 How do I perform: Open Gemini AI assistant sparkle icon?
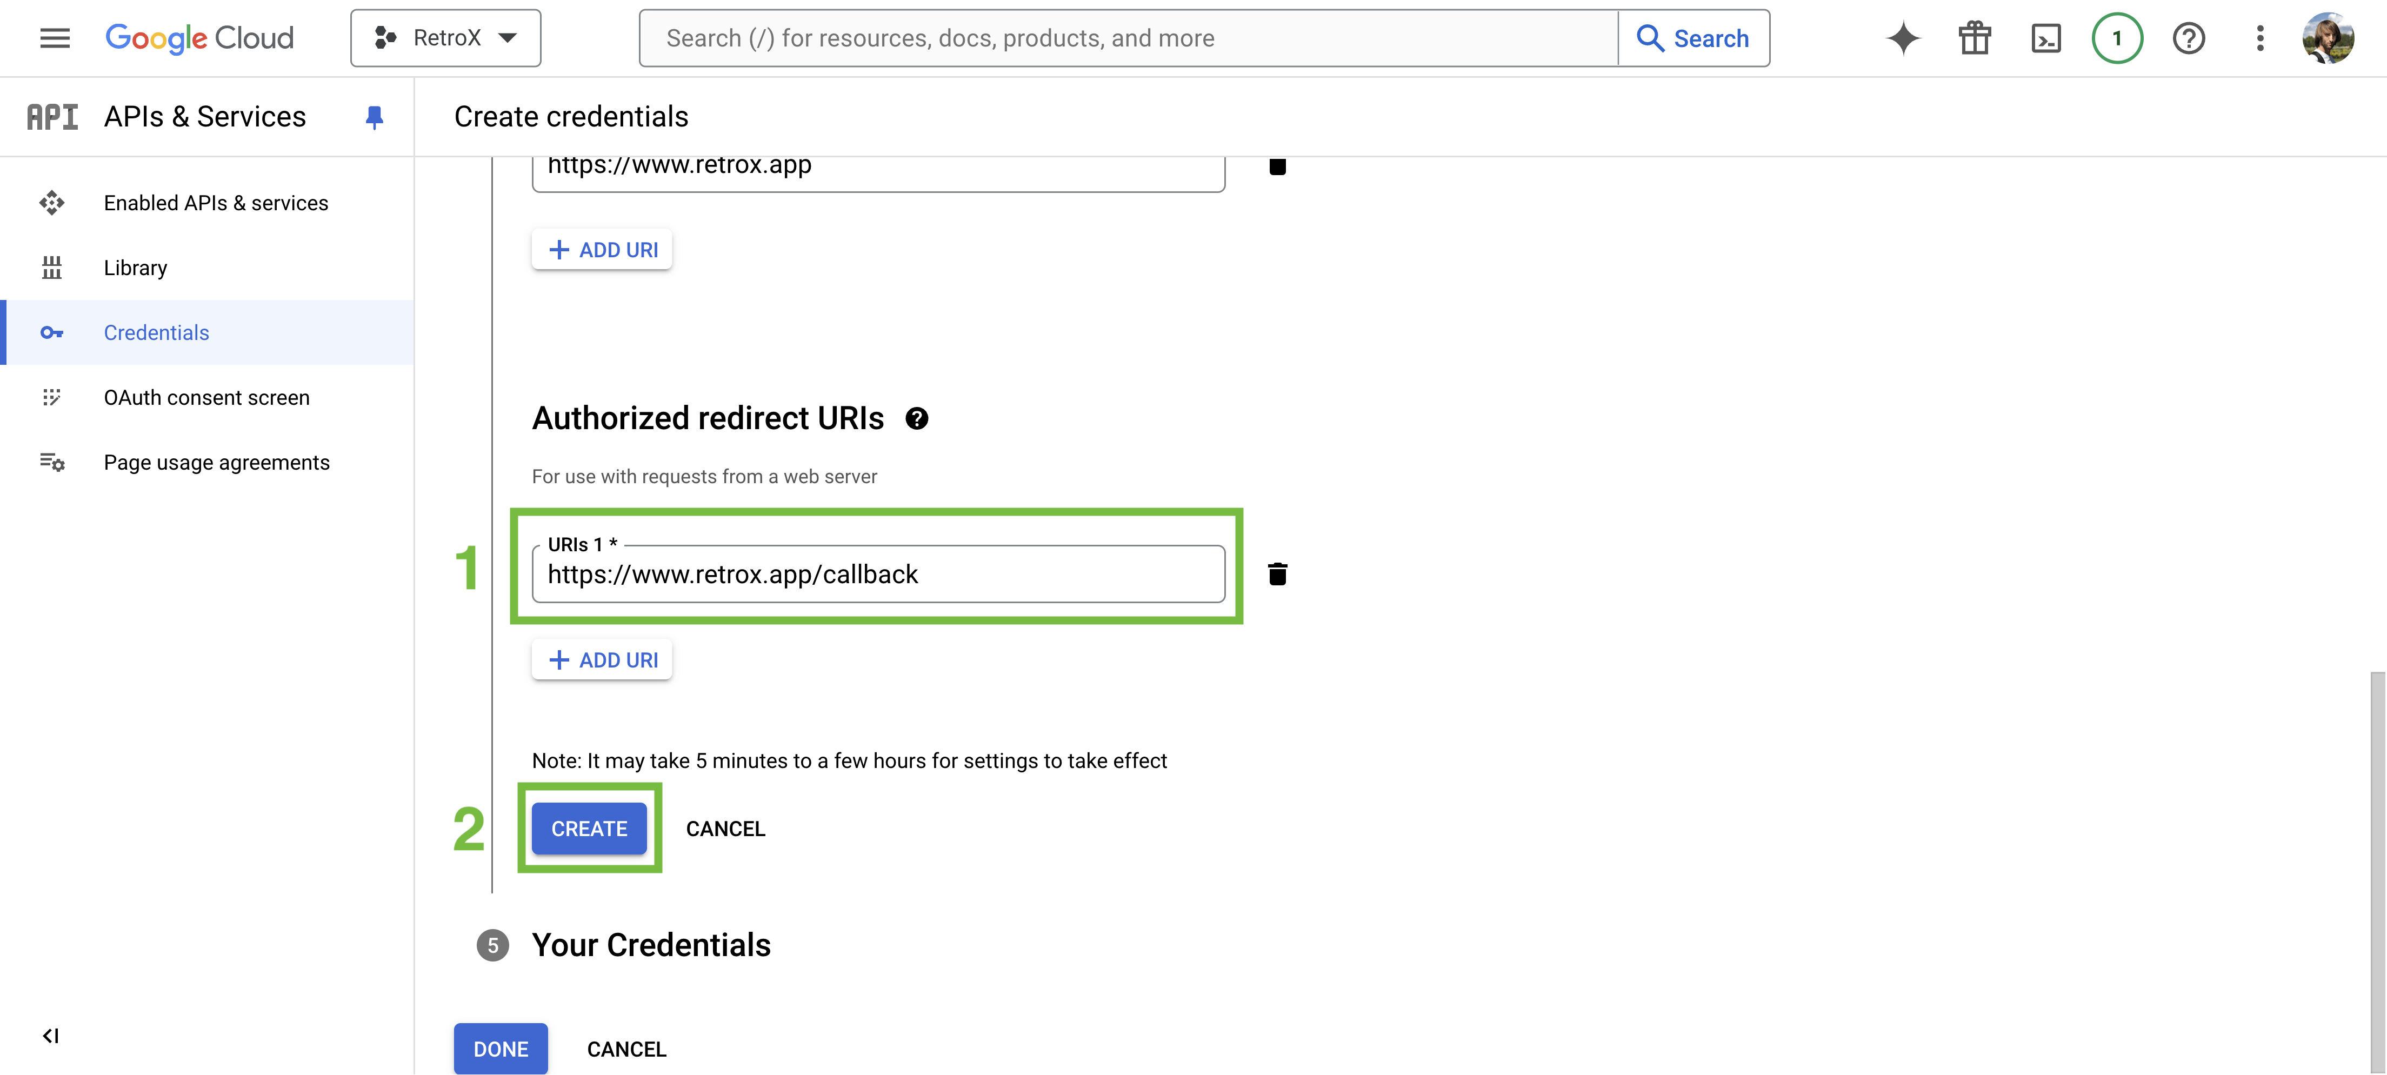point(1903,38)
